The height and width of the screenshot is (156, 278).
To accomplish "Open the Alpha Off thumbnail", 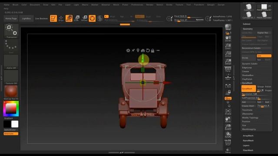I will (x=11, y=62).
